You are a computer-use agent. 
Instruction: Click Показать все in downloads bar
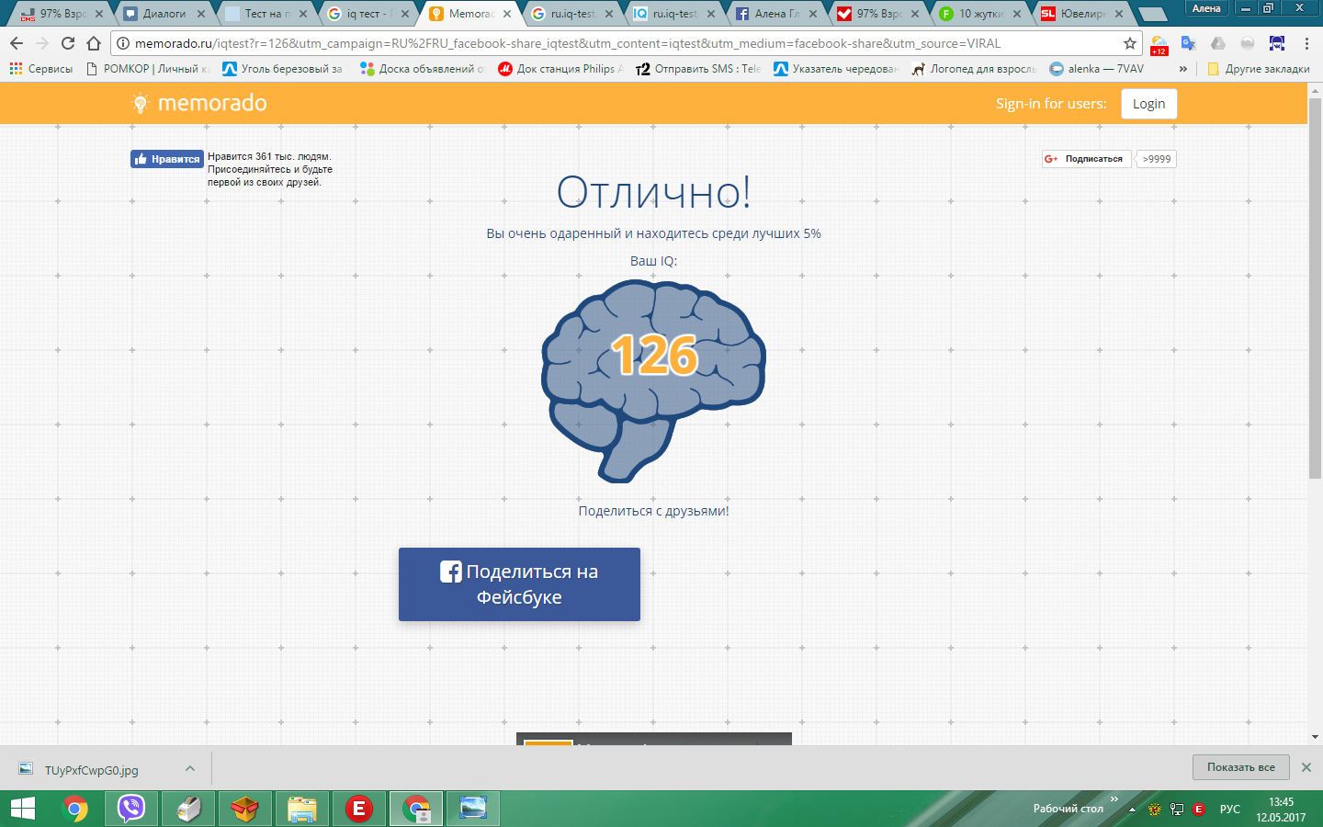[x=1241, y=767]
